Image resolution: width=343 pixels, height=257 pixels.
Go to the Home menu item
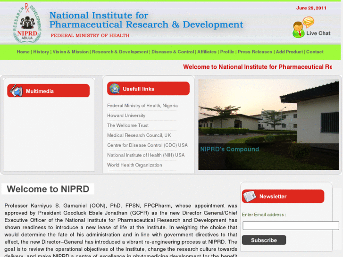pos(23,52)
